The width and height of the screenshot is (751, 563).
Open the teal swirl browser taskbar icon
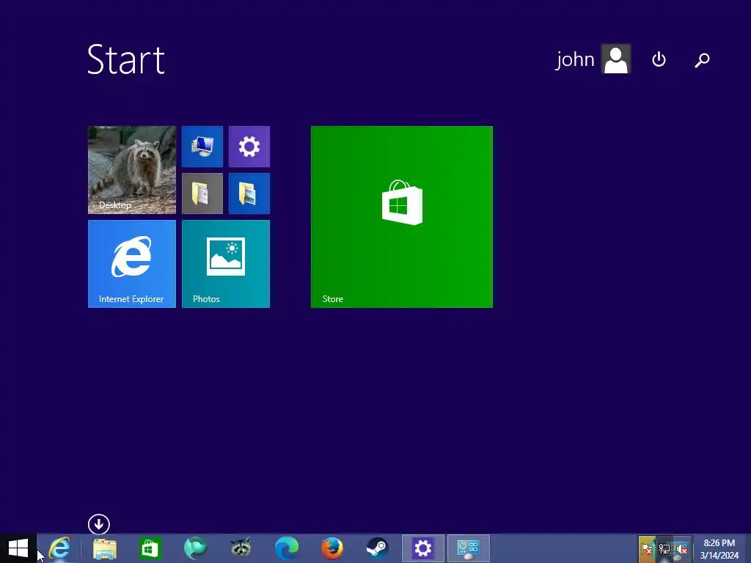195,548
